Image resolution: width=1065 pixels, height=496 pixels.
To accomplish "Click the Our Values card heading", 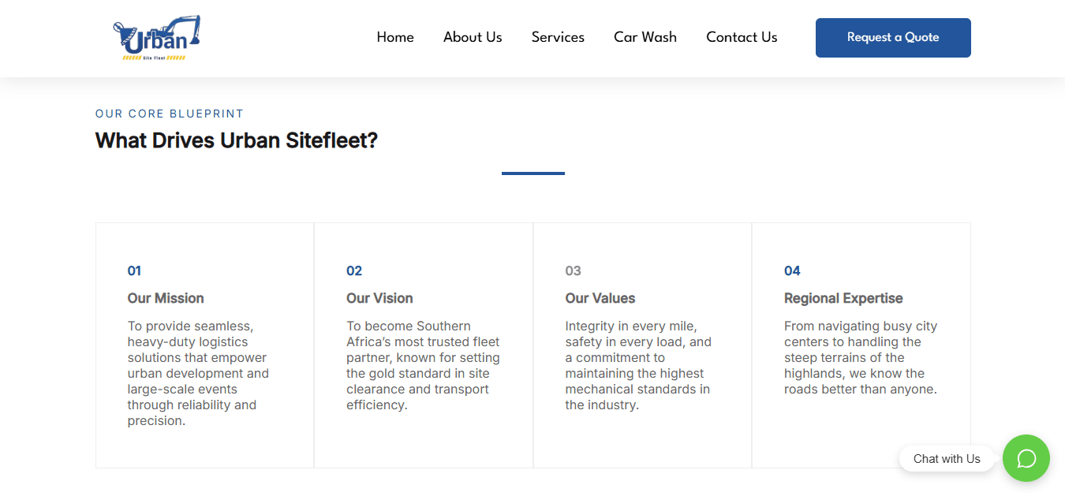I will (600, 298).
